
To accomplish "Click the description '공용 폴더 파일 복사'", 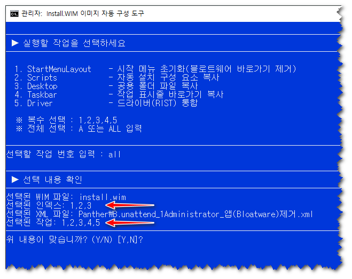I will tap(158, 86).
